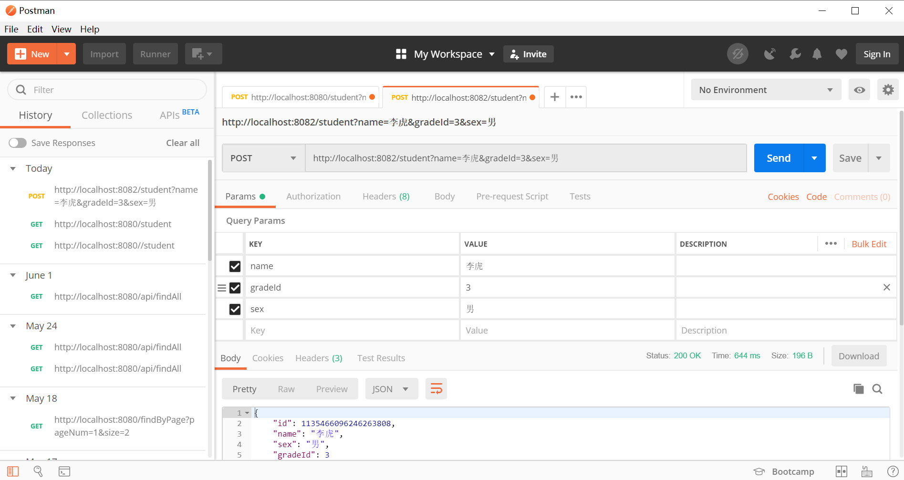This screenshot has height=480, width=904.
Task: Open the Pre-request Script tab
Action: tap(512, 196)
